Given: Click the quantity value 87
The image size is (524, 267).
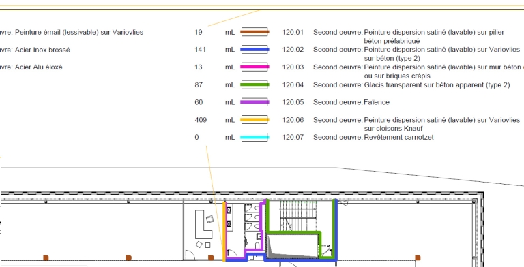Looking at the screenshot, I should 199,84.
